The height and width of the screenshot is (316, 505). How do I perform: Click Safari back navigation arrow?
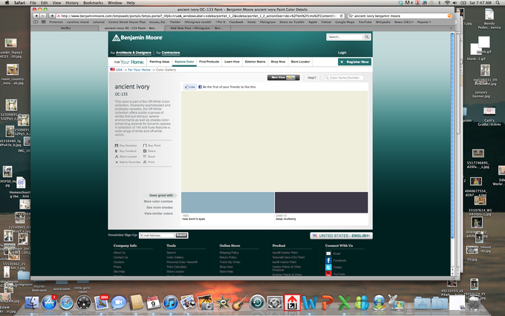pos(36,16)
